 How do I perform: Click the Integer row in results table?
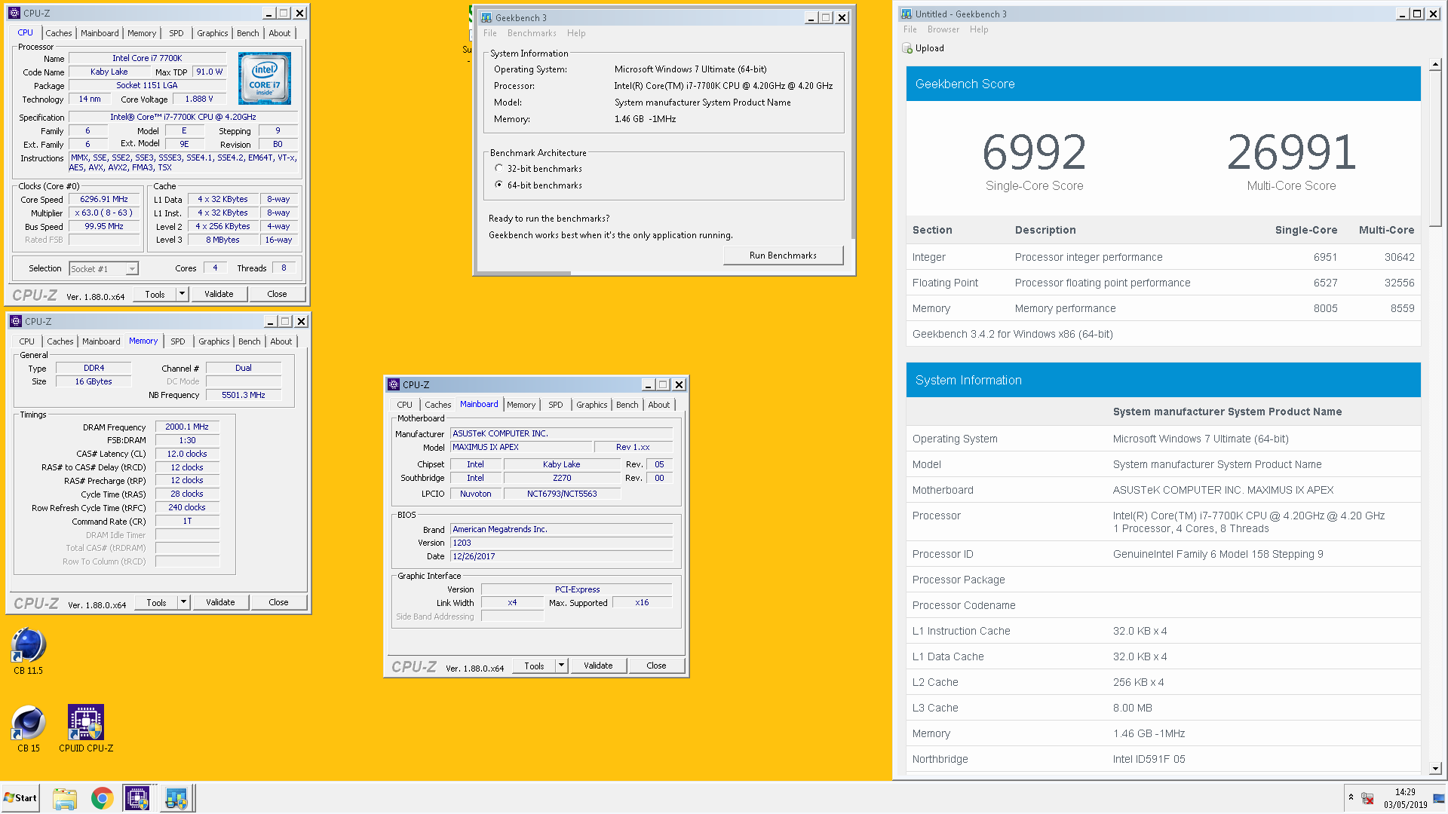1163,257
